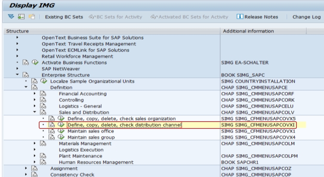This screenshot has height=177, width=324.
Task: Execute the Activate Business Functions activity icon
Action: [x=35, y=62]
